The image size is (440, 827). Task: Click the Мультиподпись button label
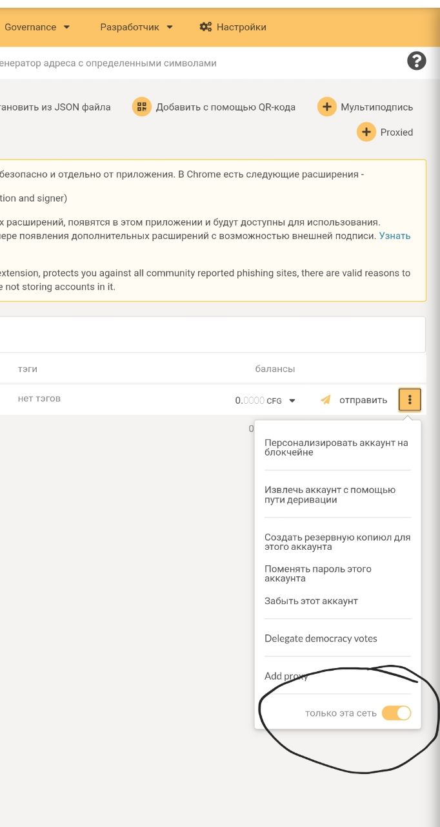(377, 107)
